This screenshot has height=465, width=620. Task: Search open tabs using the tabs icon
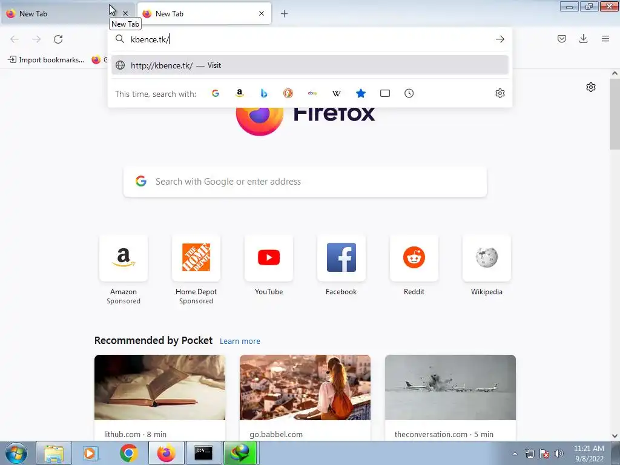coord(385,93)
